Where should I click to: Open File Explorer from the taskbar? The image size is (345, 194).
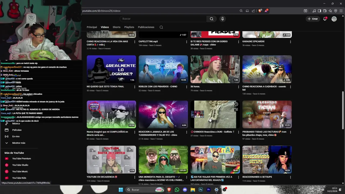(x=193, y=190)
